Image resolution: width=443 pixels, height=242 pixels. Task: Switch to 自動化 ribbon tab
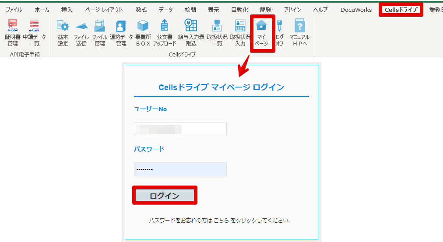tap(239, 10)
